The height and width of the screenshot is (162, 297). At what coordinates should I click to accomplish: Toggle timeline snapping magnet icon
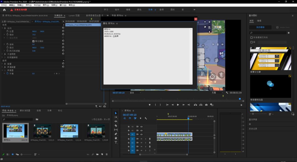pyautogui.click(x=130, y=118)
